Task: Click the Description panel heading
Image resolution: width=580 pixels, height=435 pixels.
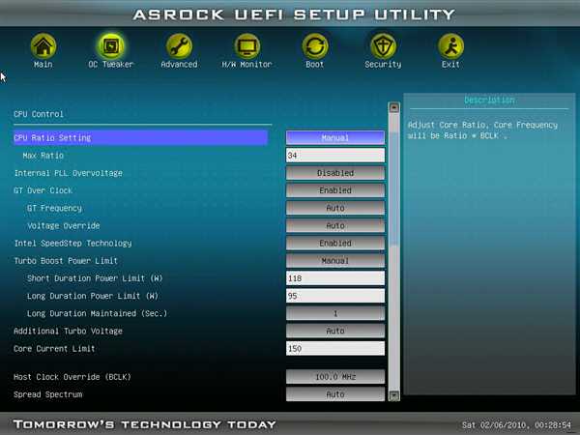Action: (x=489, y=100)
